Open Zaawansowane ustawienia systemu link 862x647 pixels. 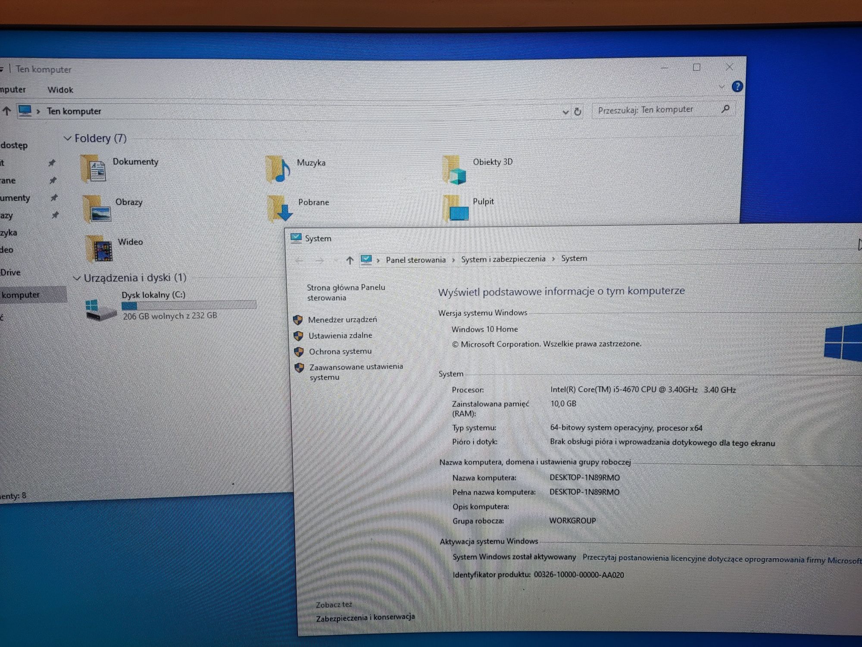tap(356, 372)
